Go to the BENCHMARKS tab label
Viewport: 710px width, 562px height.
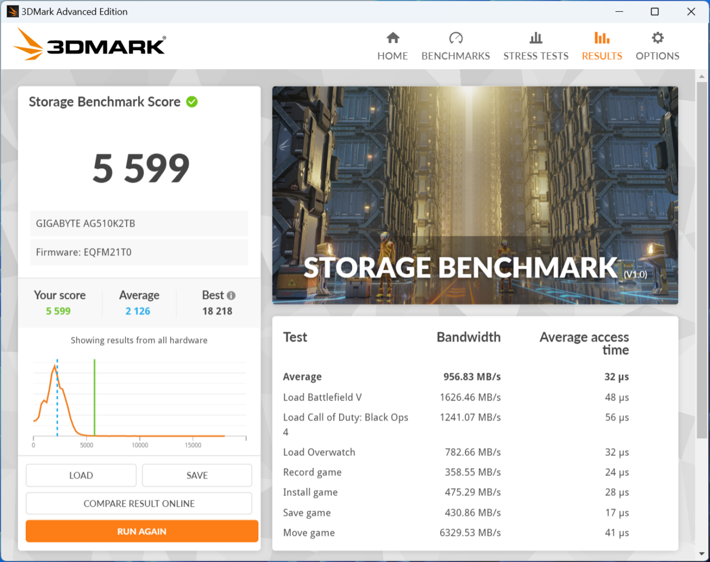pos(455,56)
